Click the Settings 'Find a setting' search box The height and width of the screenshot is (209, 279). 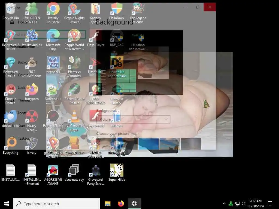48,35
